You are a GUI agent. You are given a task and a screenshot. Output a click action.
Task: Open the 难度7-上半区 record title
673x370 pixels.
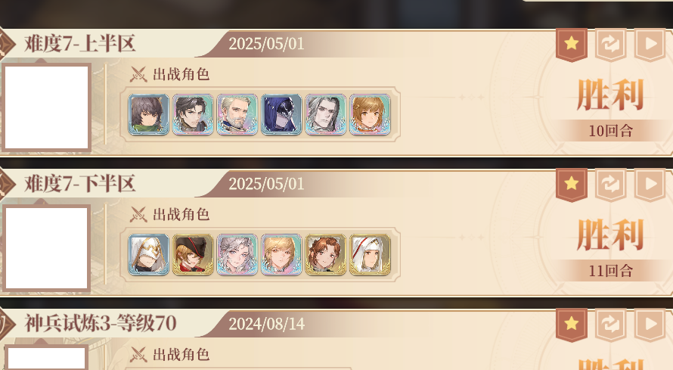80,44
